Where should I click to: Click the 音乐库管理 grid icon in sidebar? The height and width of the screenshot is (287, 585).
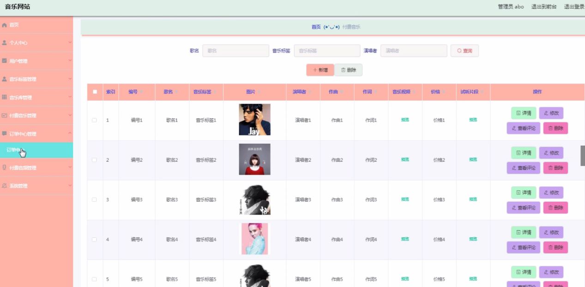4,97
